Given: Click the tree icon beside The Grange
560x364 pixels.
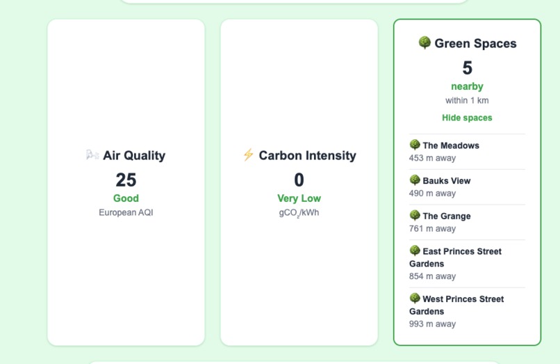Looking at the screenshot, I should coord(415,215).
